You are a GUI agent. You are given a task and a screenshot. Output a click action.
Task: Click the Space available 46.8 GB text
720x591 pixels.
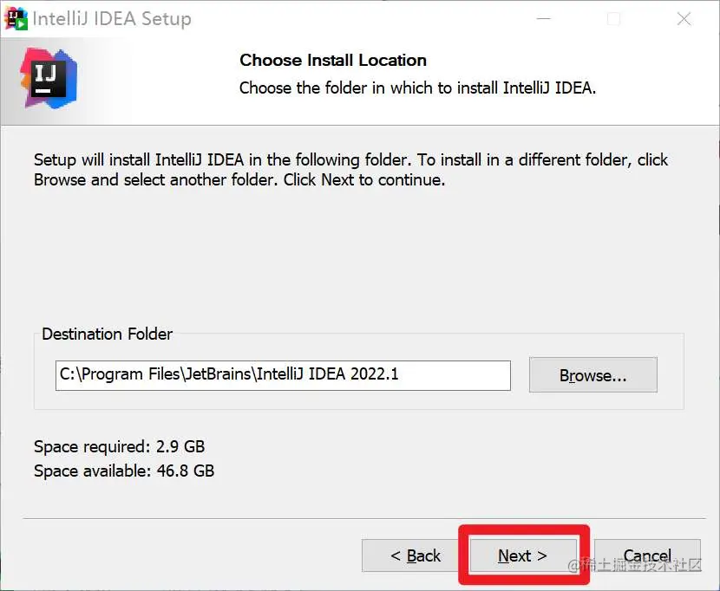[x=123, y=471]
